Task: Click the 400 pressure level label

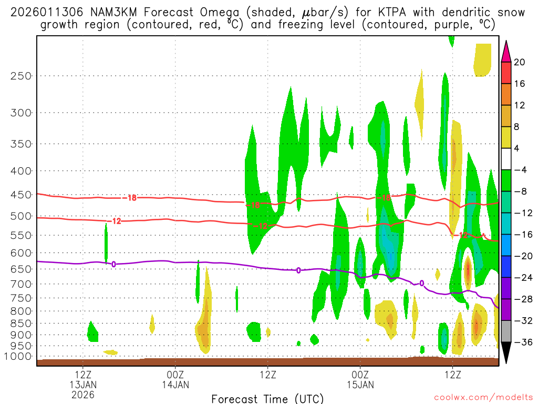Action: [21, 171]
